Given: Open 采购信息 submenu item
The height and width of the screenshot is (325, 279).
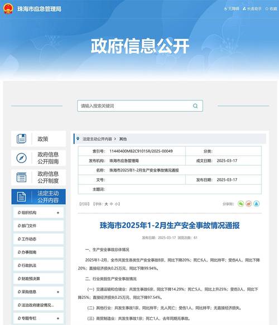Looking at the screenshot, I should click(x=39, y=292).
